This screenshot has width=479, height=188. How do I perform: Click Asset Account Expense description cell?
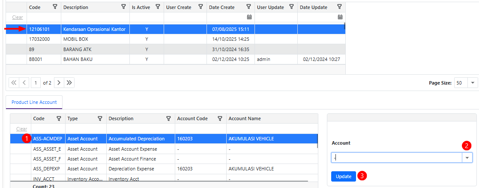click(141, 149)
